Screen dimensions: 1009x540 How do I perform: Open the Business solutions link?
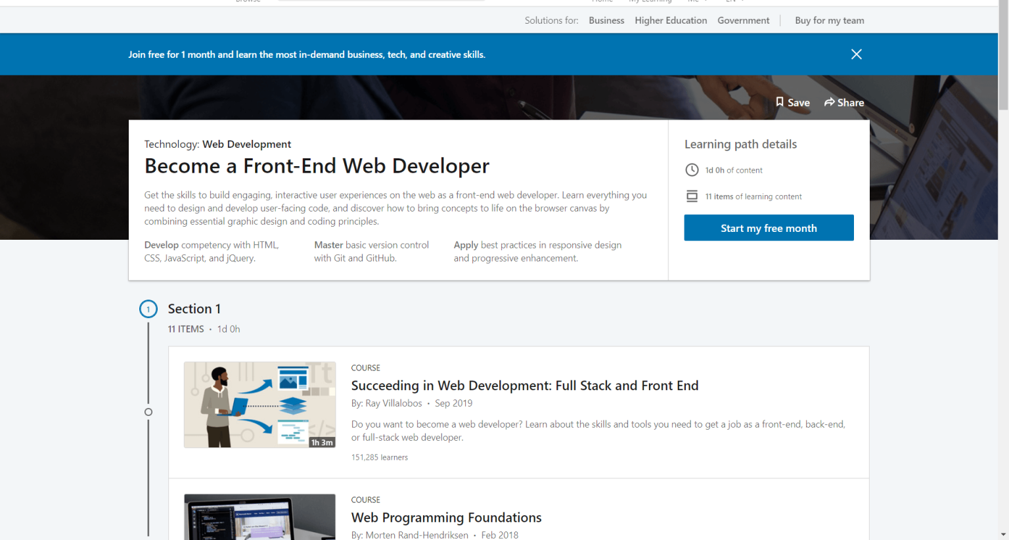pyautogui.click(x=606, y=20)
